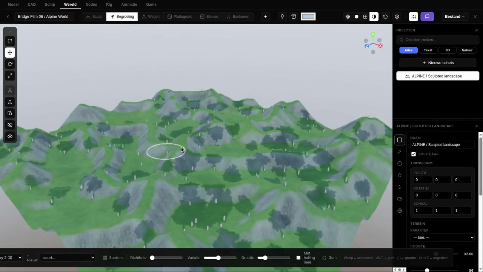Switch to the Biomes mode tab
This screenshot has height=272, width=483.
coord(209,17)
